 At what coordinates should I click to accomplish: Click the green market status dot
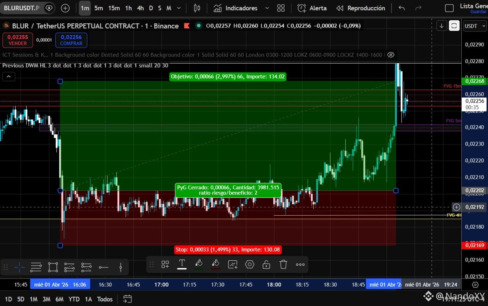click(198, 26)
